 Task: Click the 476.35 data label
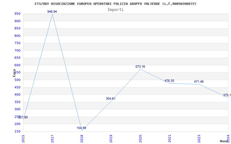[x=169, y=81]
